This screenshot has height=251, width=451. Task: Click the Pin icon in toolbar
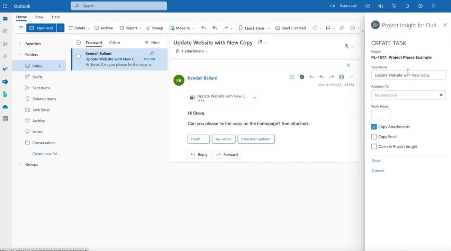(342, 28)
